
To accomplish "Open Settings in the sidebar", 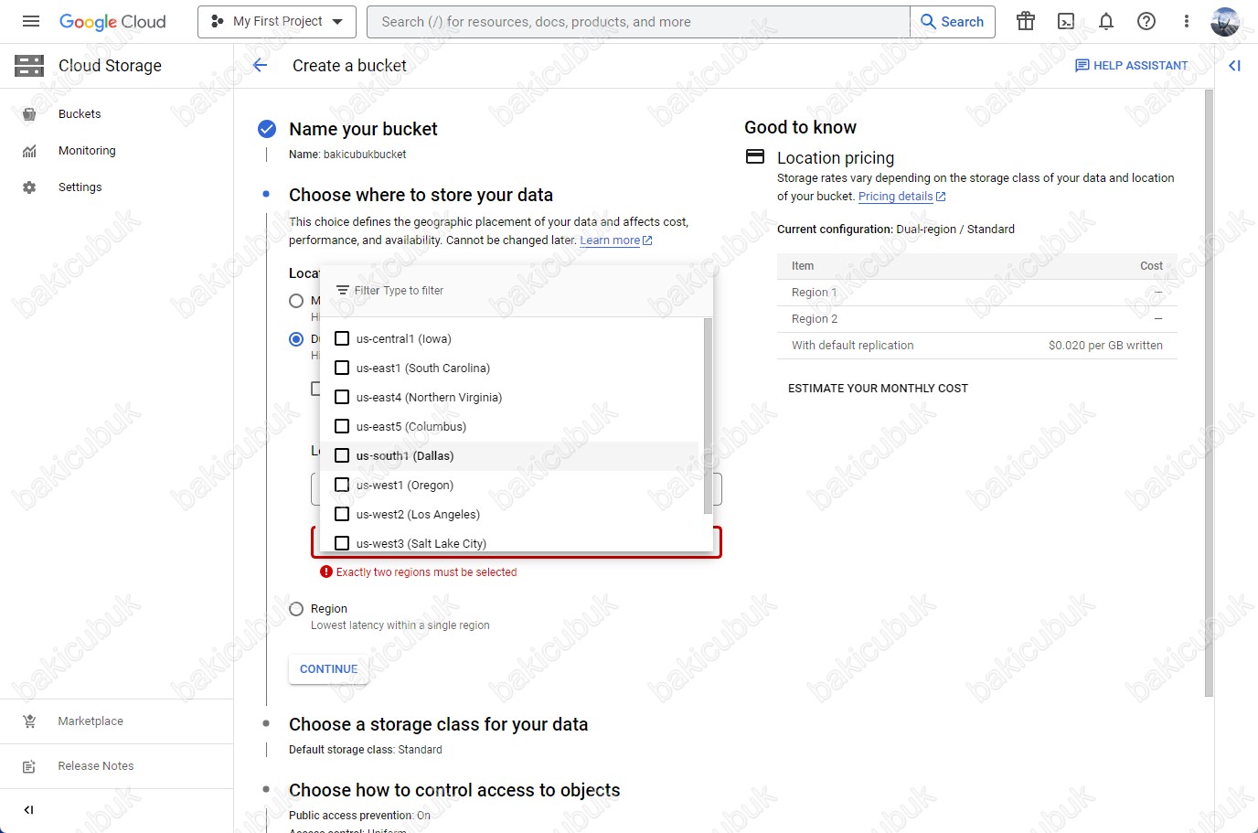I will tap(80, 187).
